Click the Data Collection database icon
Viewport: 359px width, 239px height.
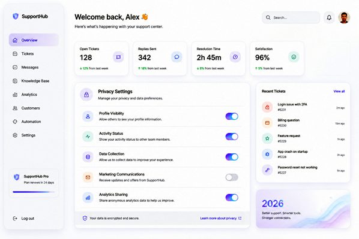[x=88, y=157]
